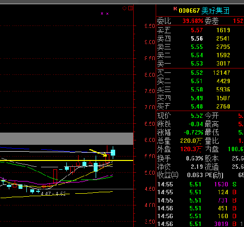Click the 量比 label
244x227 pixels.
[x=212, y=141]
